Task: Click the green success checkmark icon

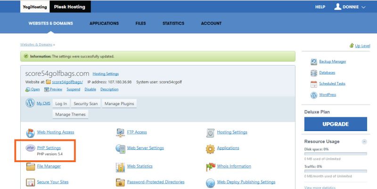Action: (26, 56)
